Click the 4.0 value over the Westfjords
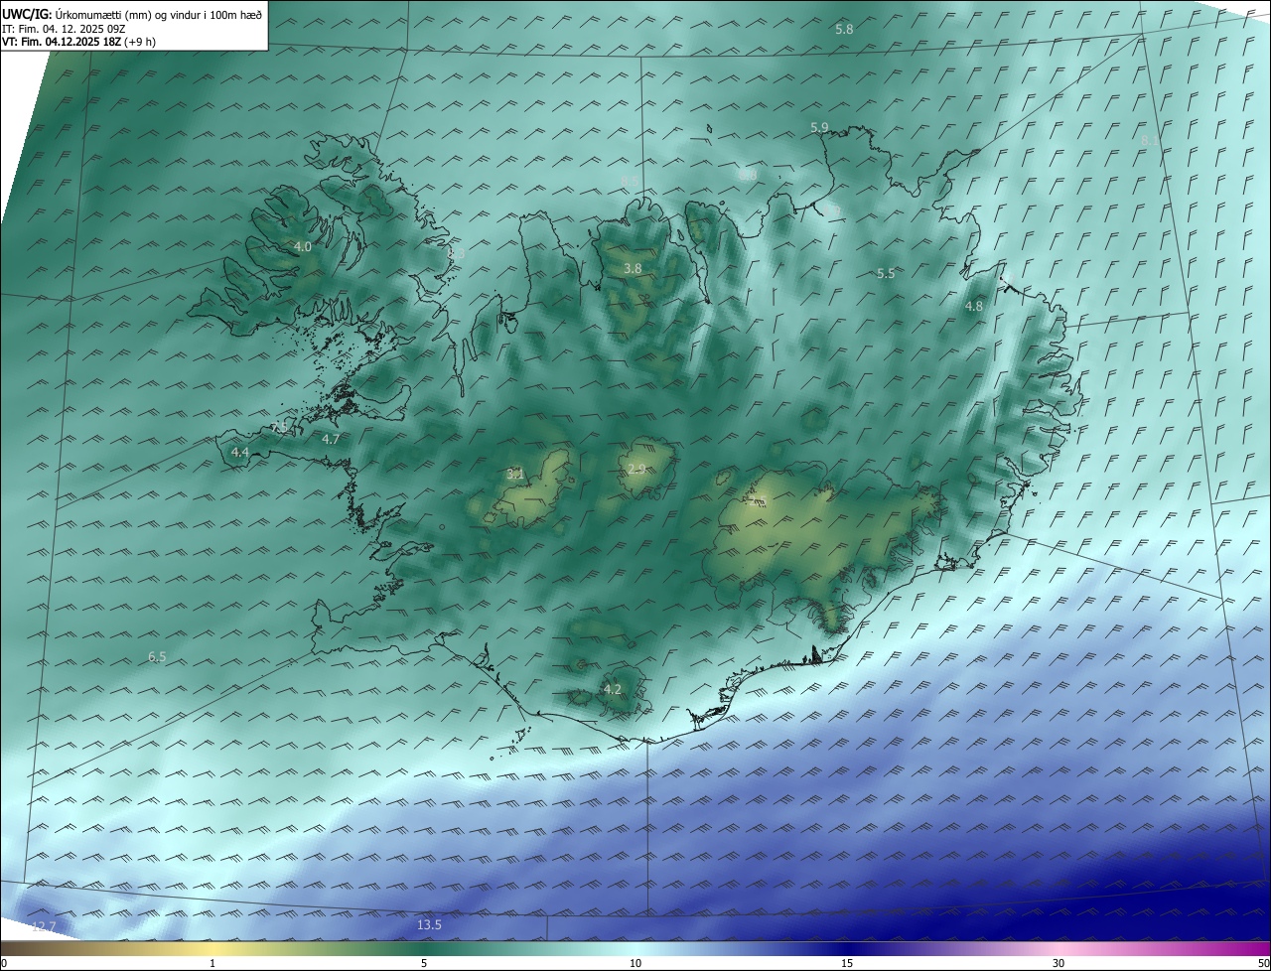 [303, 246]
